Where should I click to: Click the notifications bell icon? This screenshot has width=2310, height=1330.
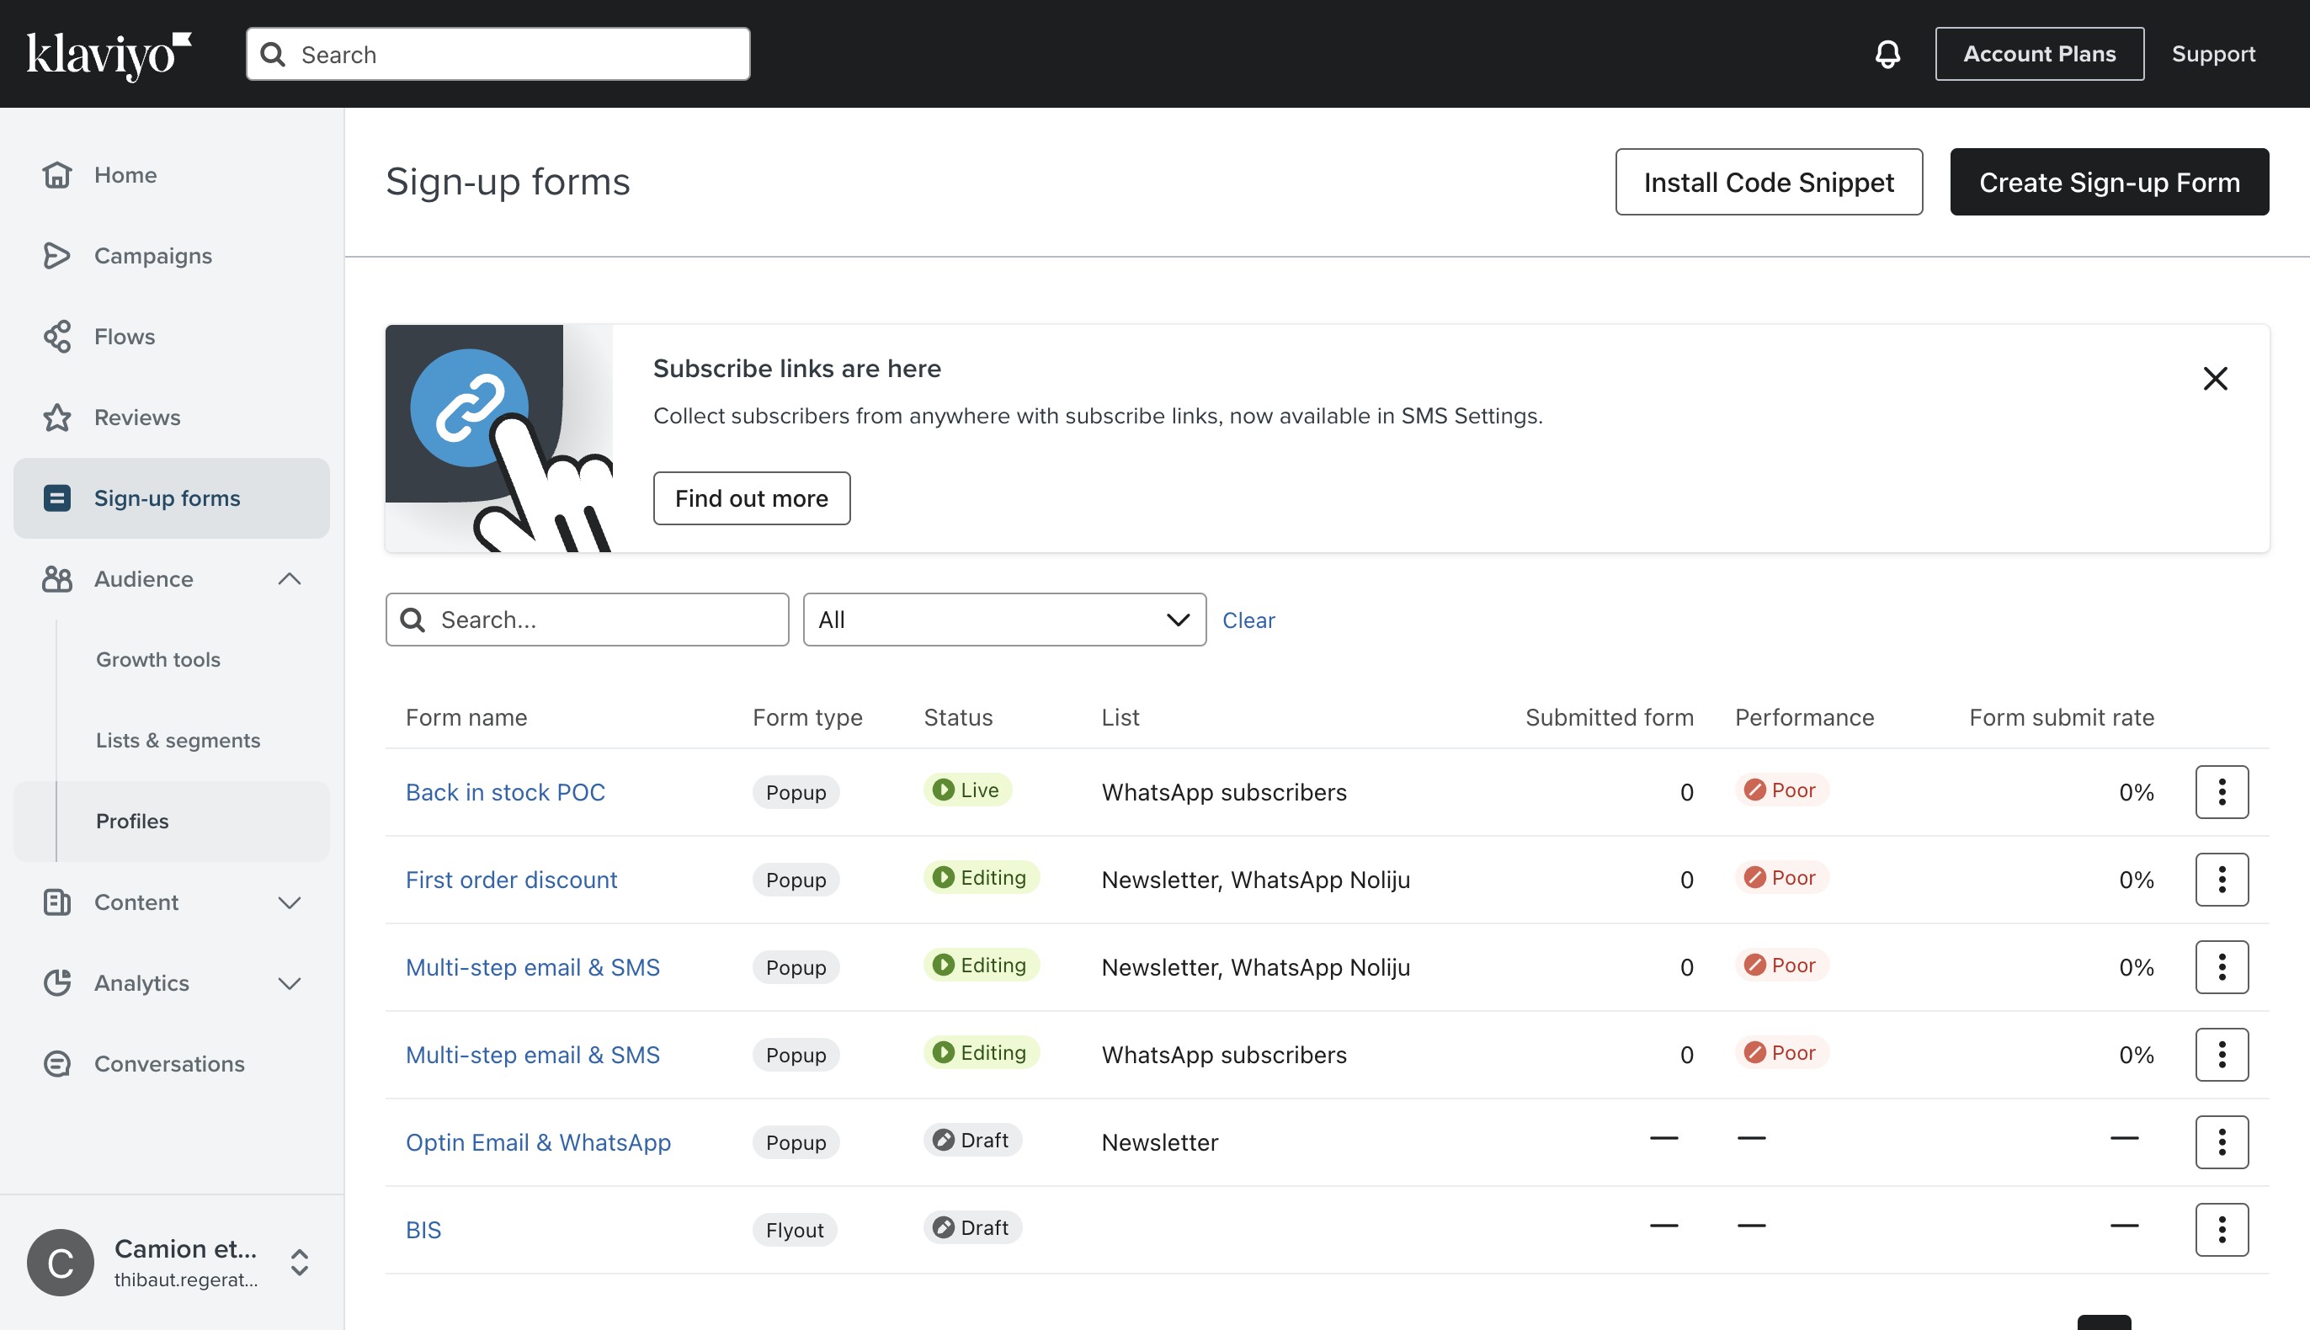pos(1887,54)
